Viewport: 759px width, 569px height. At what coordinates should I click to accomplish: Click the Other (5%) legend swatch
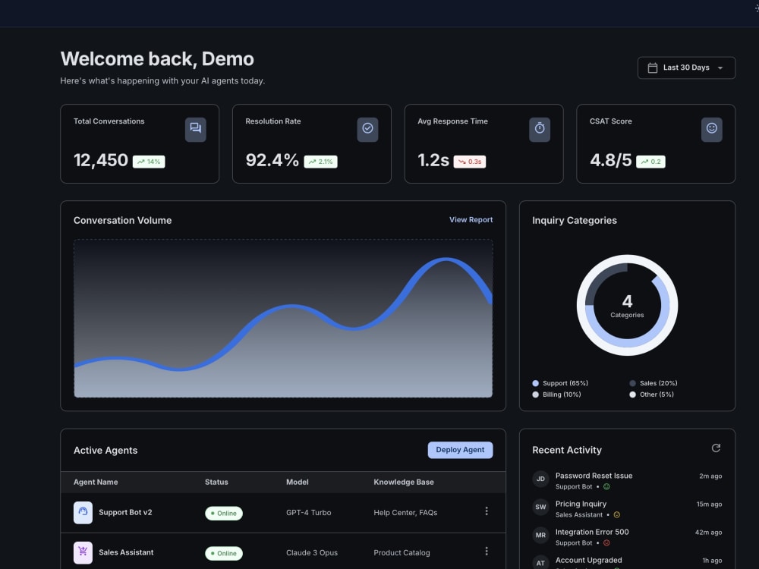pos(632,395)
